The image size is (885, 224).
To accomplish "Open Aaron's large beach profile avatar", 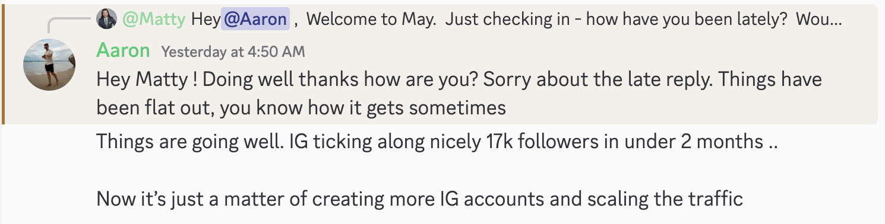I will (x=49, y=65).
